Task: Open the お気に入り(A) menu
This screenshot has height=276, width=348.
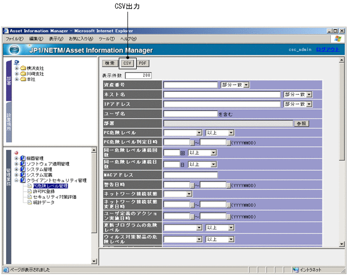Action: click(81, 39)
